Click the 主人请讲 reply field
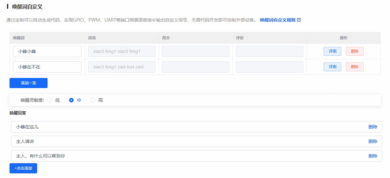Screen dimensions: 390x178 pos(187,141)
